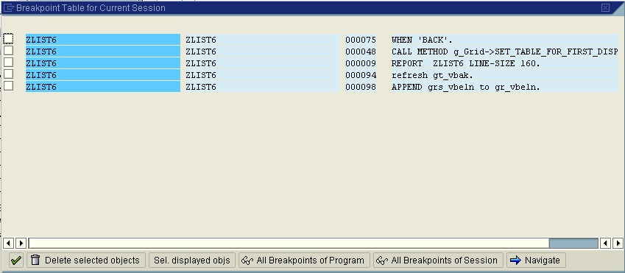
Task: Select the highlighted ZLIST6 cell in line 000048 row
Action: 103,52
